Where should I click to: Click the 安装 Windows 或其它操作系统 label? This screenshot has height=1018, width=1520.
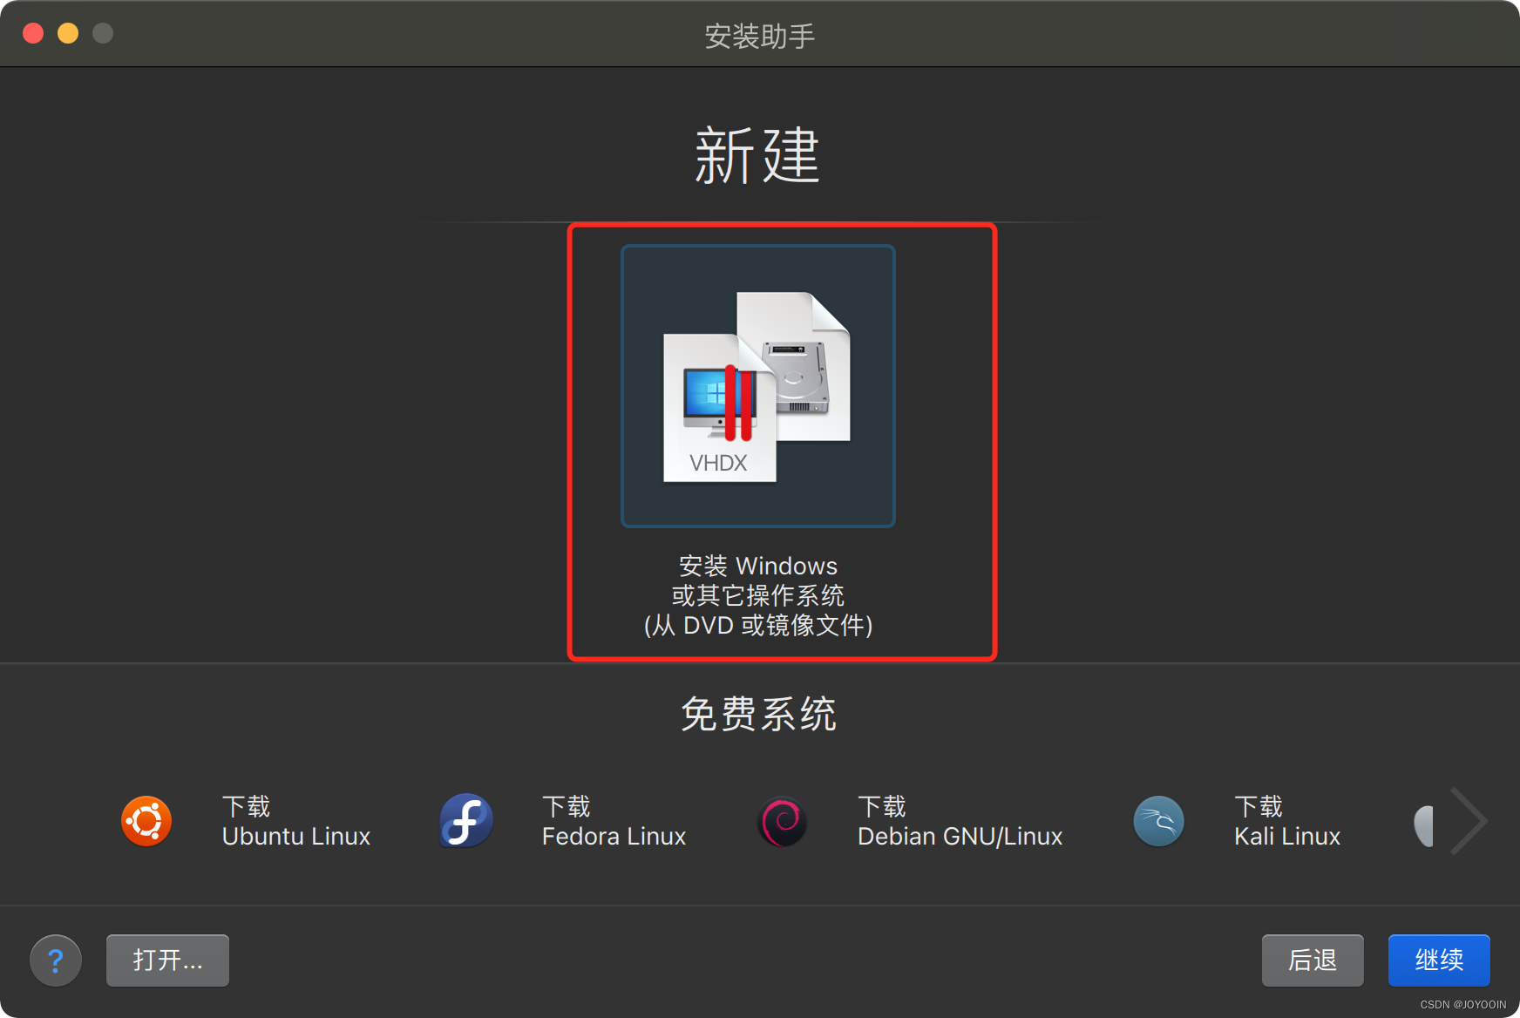click(x=758, y=595)
